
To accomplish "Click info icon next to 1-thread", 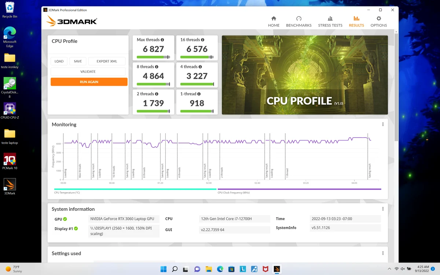I will 199,94.
